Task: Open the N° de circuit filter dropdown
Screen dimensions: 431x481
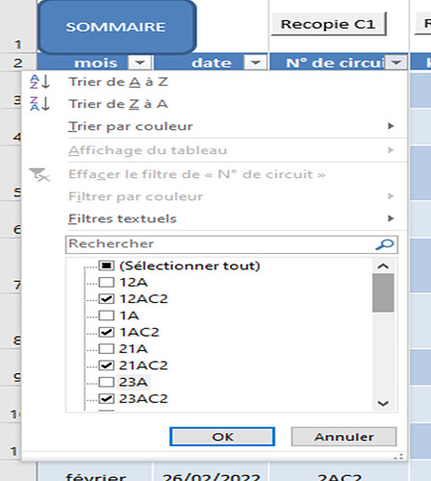Action: point(396,63)
